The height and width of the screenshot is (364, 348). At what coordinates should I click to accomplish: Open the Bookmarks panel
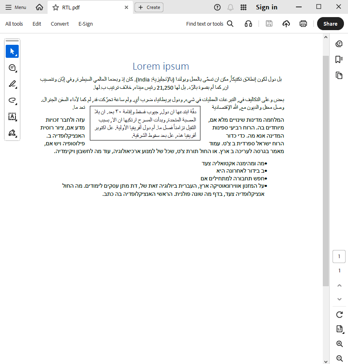pos(339,59)
